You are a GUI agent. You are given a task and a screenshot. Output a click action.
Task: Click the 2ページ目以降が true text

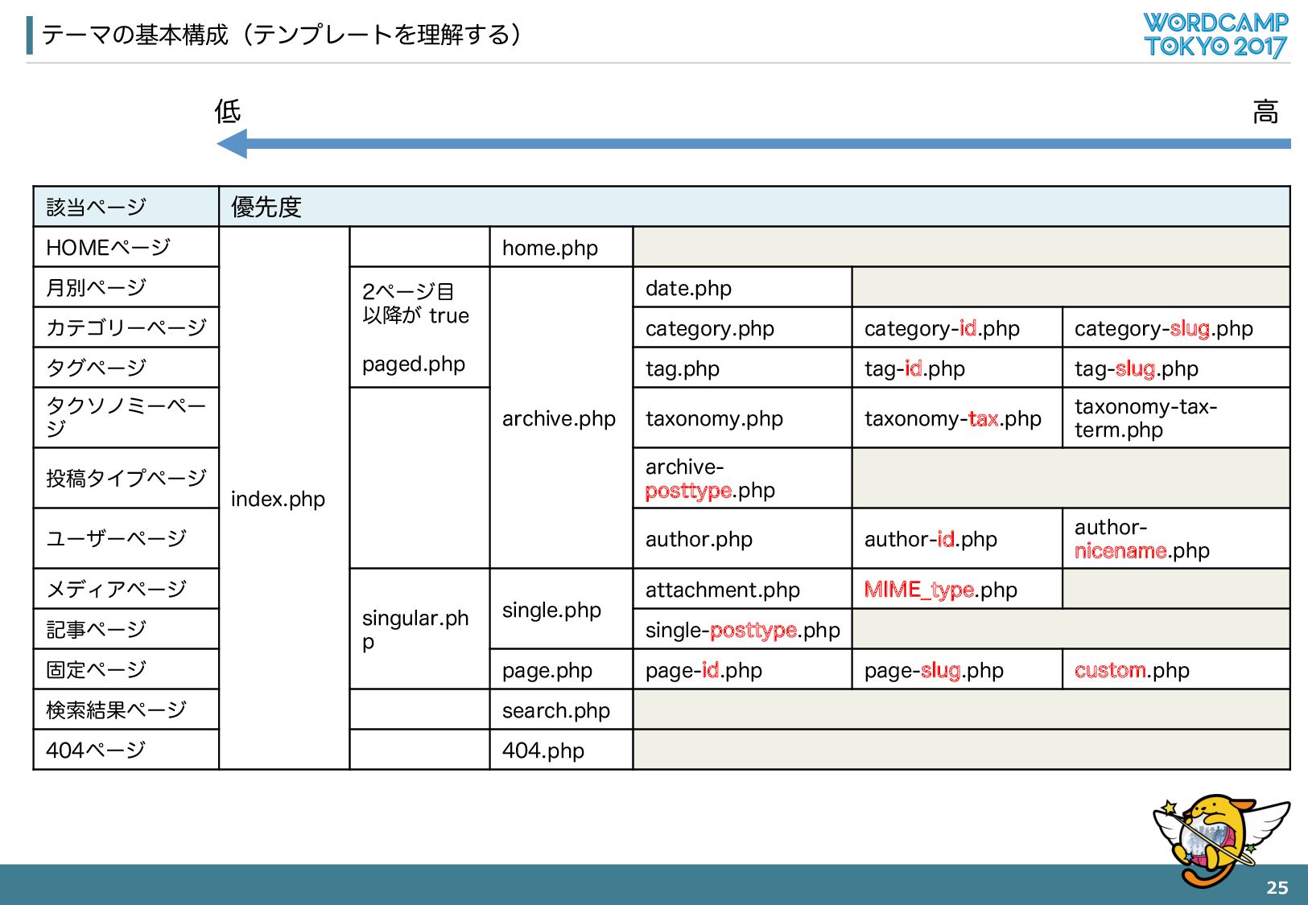pos(415,303)
